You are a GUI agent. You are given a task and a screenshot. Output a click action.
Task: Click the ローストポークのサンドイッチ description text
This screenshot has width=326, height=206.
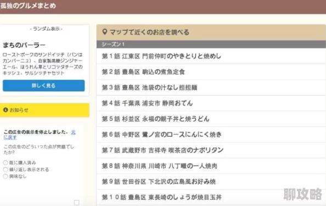[43, 64]
